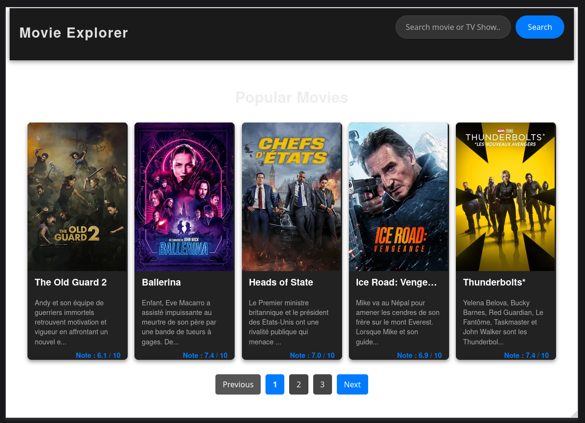The width and height of the screenshot is (585, 423).
Task: Click the Previous pagination button
Action: pyautogui.click(x=238, y=384)
